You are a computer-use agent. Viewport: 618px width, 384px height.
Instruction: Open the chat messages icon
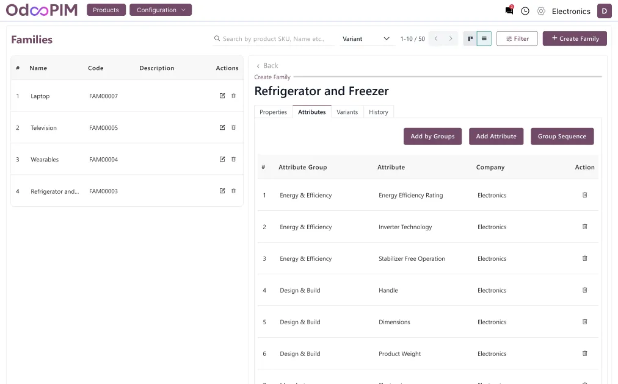coord(509,11)
